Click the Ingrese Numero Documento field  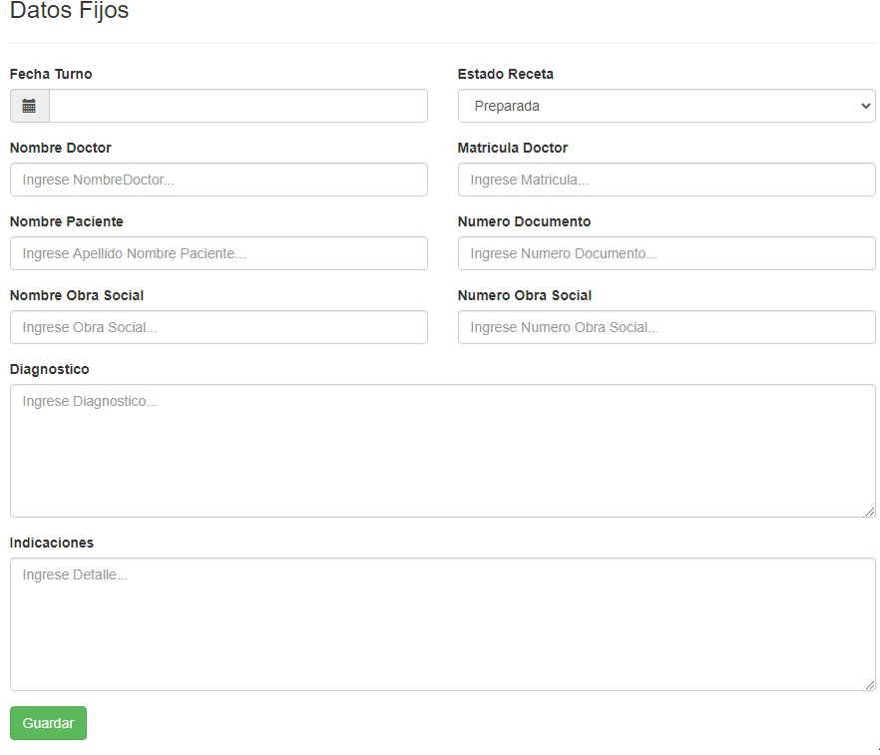665,253
